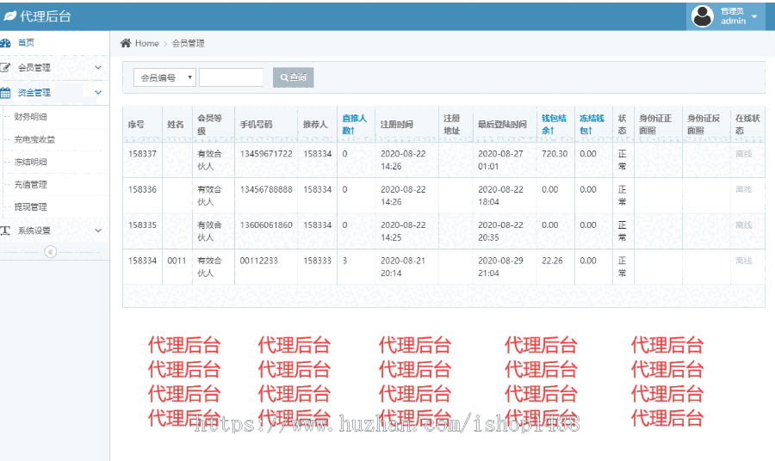The width and height of the screenshot is (775, 461).
Task: Click the calendar icon beside 资金管理
Action: tap(6, 92)
